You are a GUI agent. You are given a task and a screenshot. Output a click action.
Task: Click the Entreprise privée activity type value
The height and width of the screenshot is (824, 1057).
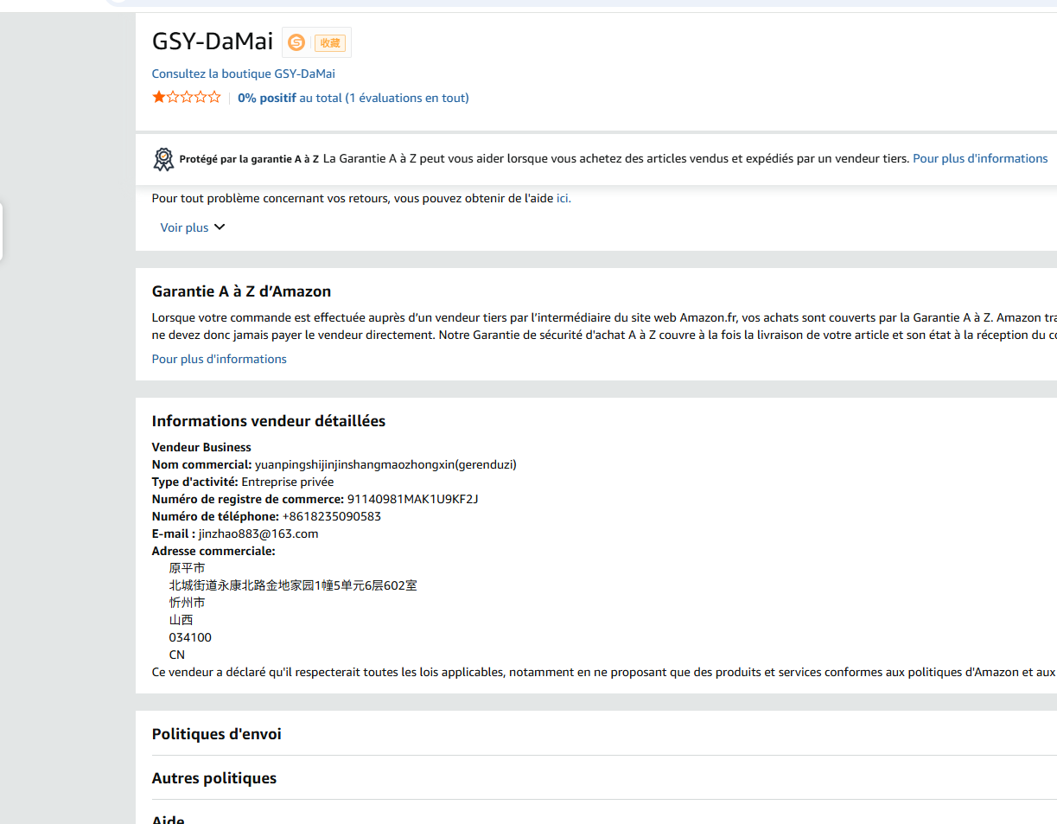[288, 482]
